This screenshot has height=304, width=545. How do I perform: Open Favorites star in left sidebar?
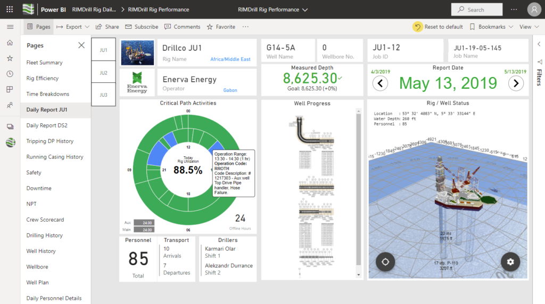click(x=10, y=58)
